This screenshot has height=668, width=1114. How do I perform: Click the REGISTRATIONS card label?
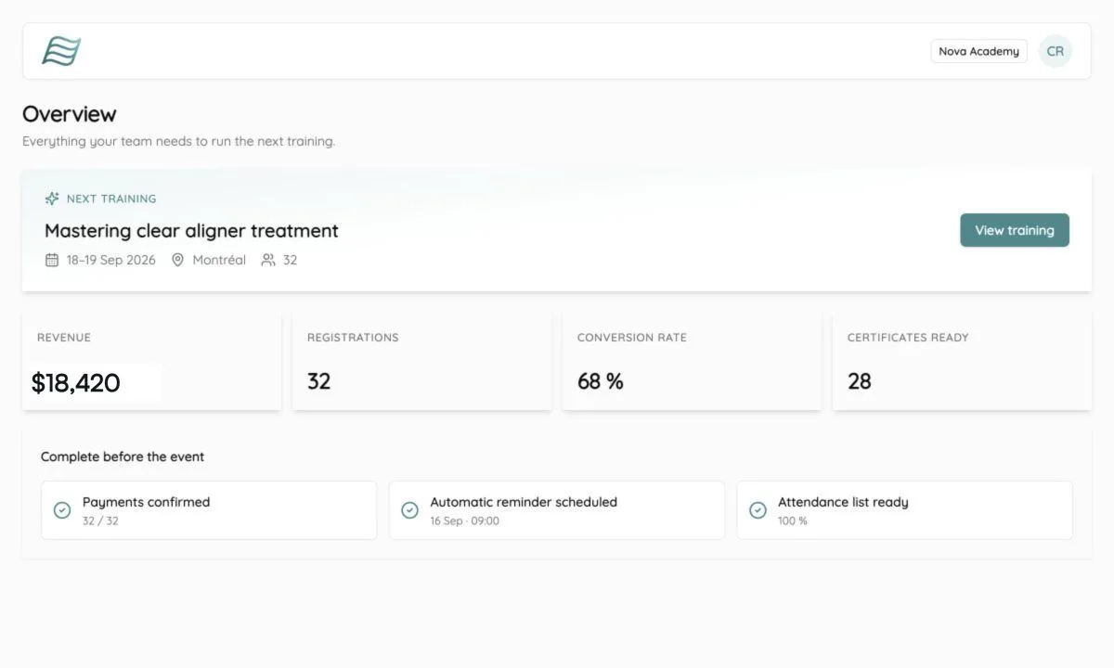[353, 338]
